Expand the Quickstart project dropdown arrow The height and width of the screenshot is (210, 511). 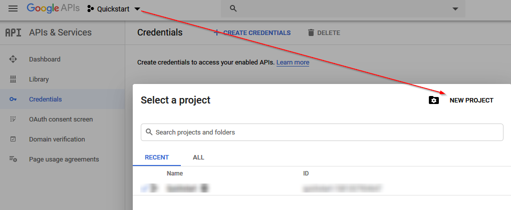pyautogui.click(x=137, y=9)
